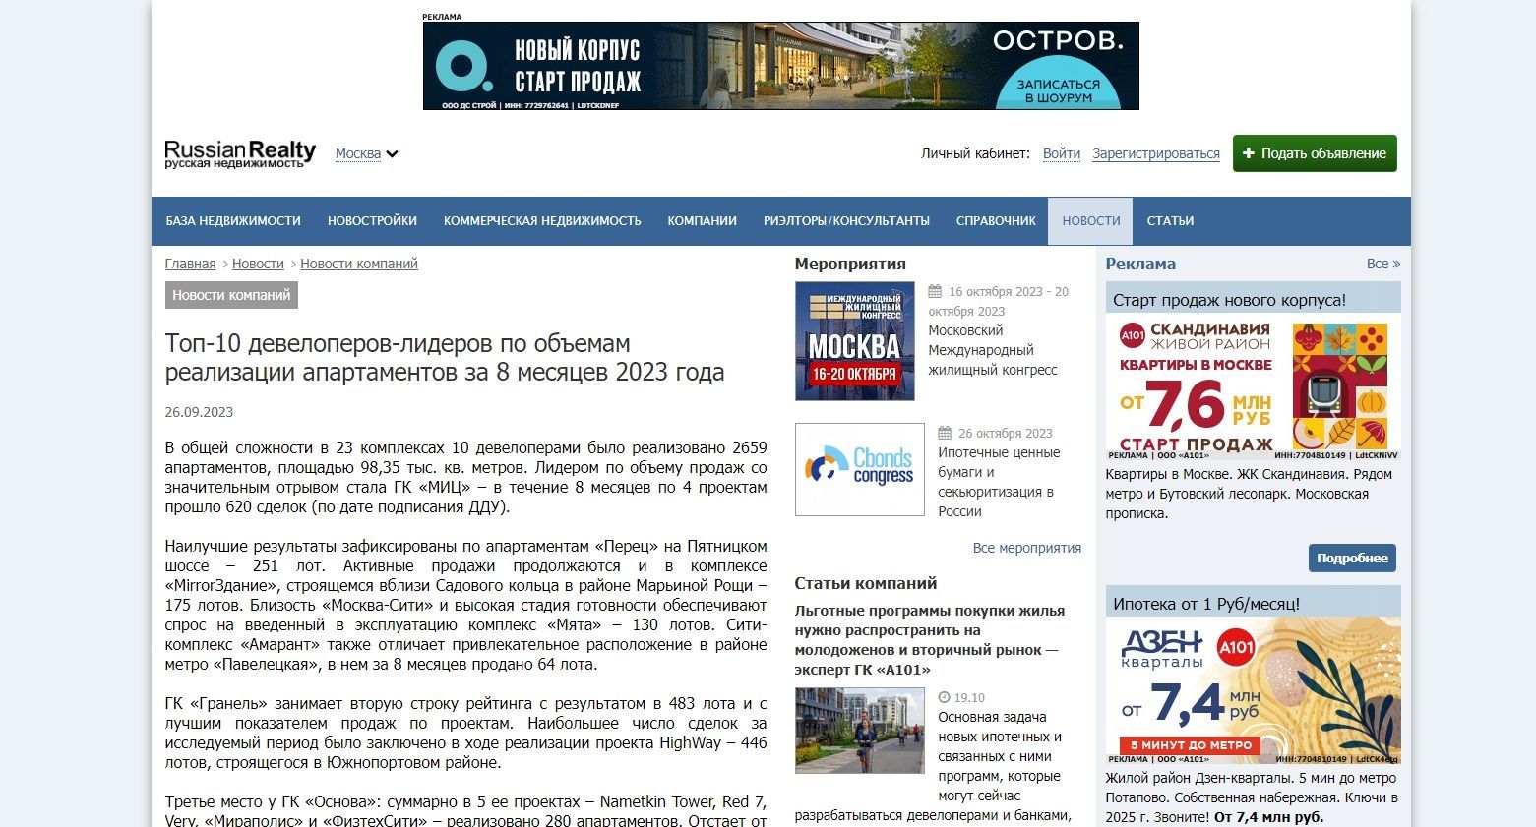
Task: Click the Мероприятия section heading
Action: (x=850, y=264)
